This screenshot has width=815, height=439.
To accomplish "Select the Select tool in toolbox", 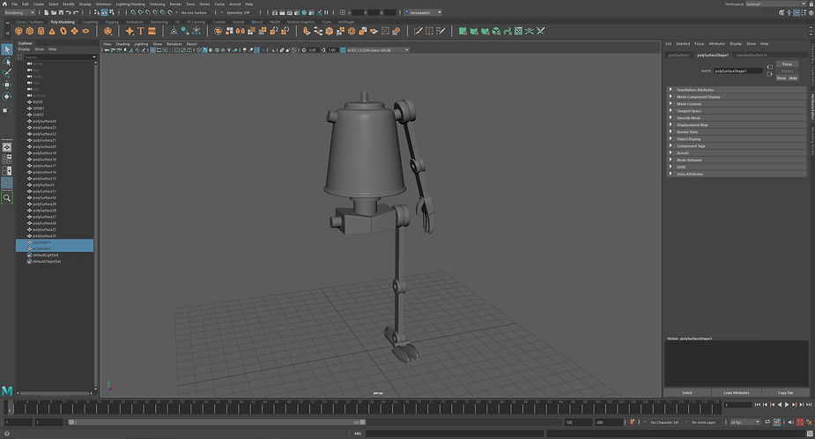I will [x=7, y=49].
